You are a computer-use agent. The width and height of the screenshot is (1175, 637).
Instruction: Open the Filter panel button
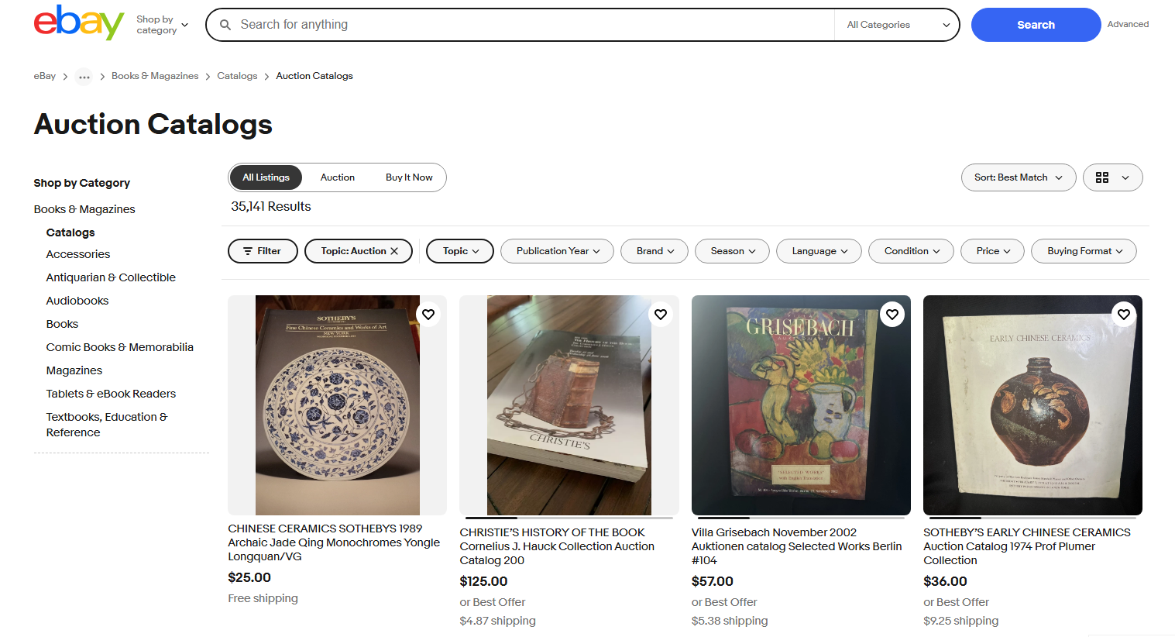pos(263,251)
